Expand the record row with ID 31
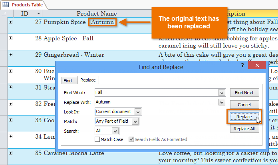Viewport: 278px width, 165px height. pyautogui.click(x=11, y=87)
